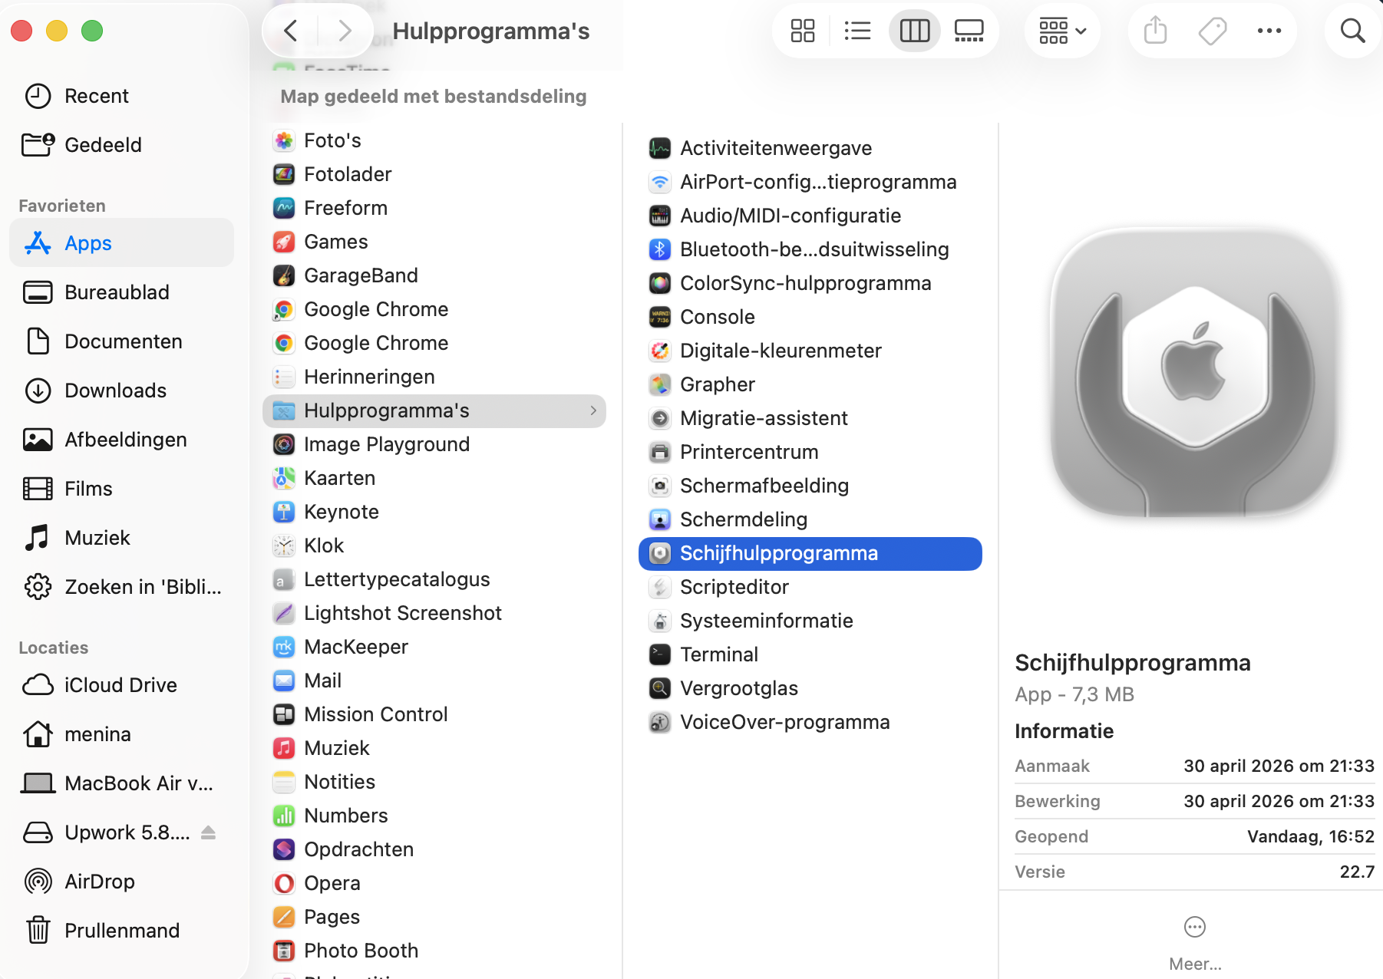Click the Share toolbar icon
The image size is (1383, 979).
click(1155, 31)
